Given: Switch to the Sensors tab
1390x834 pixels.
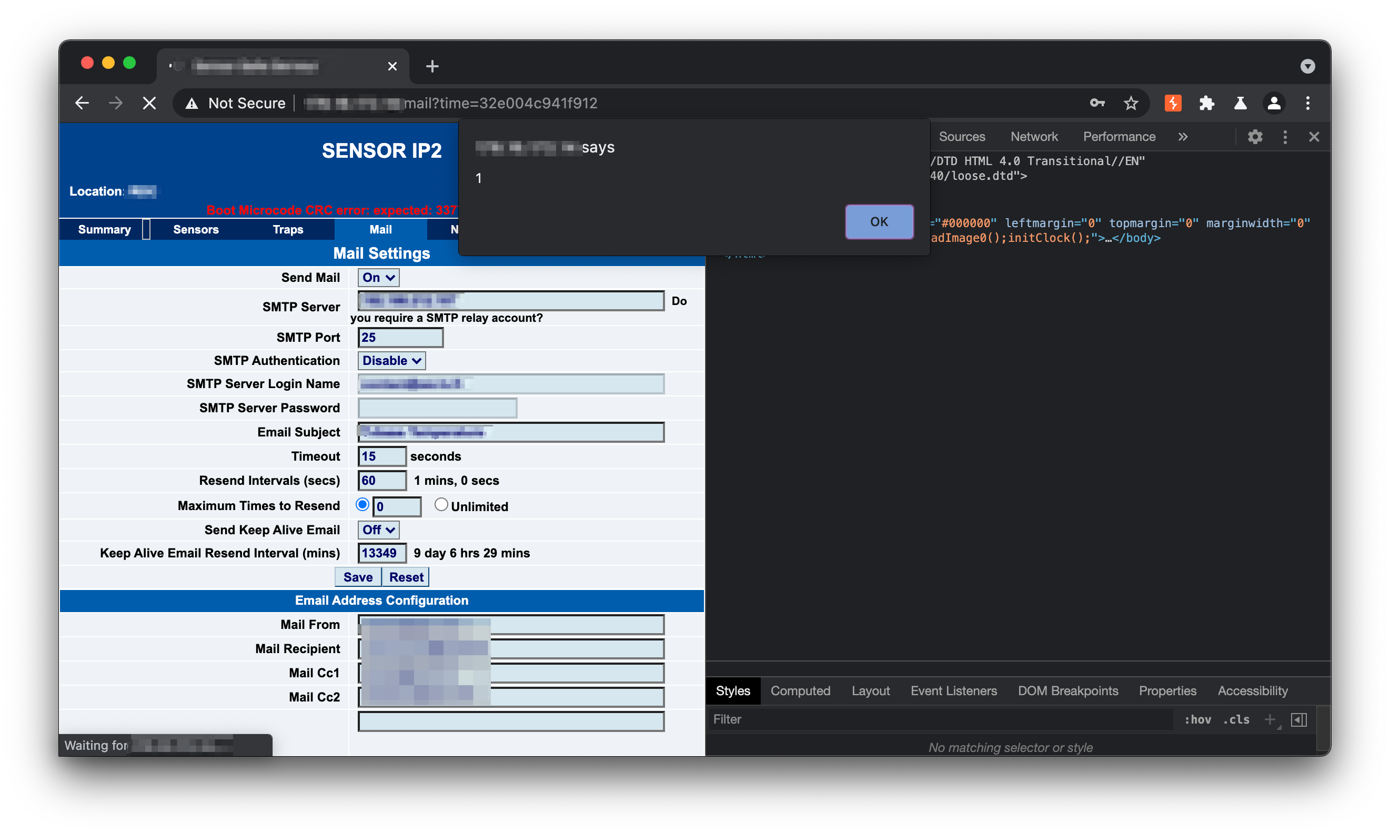Looking at the screenshot, I should click(x=196, y=229).
